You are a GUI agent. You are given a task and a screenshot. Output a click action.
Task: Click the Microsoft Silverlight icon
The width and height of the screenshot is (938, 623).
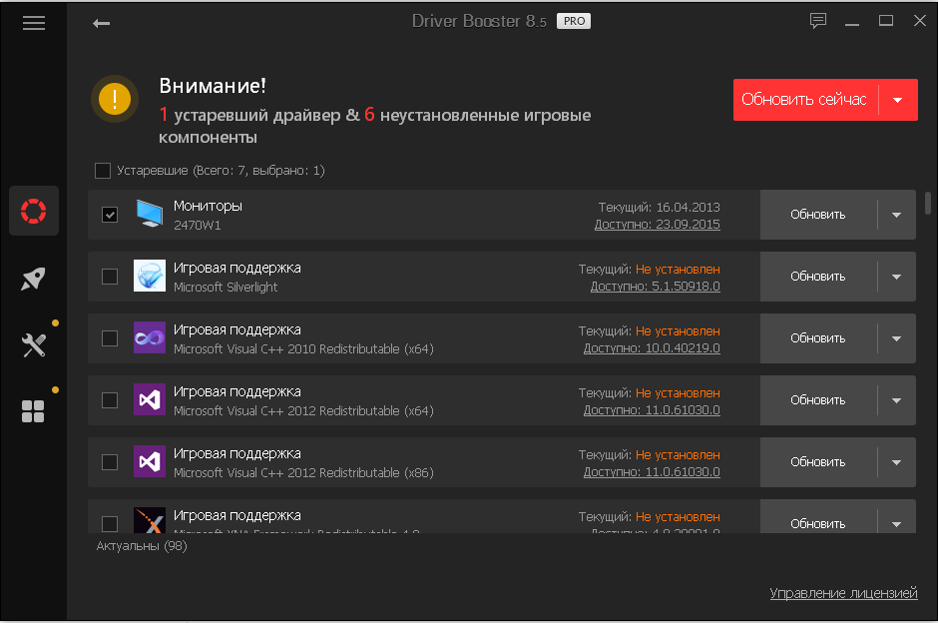(x=149, y=276)
